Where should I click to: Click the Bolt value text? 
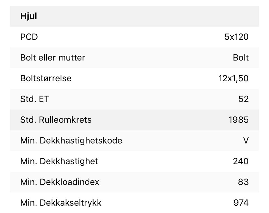pyautogui.click(x=241, y=57)
